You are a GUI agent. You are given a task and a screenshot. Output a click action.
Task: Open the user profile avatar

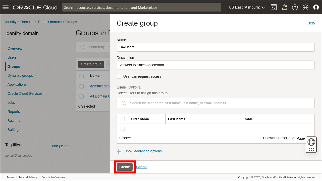pos(316,7)
